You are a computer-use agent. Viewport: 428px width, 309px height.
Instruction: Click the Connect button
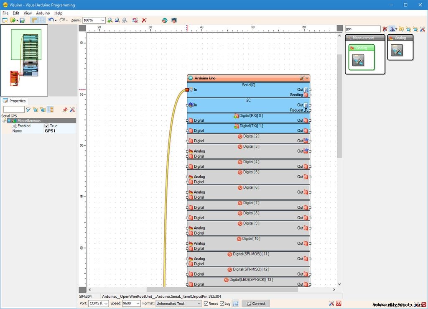click(x=255, y=304)
